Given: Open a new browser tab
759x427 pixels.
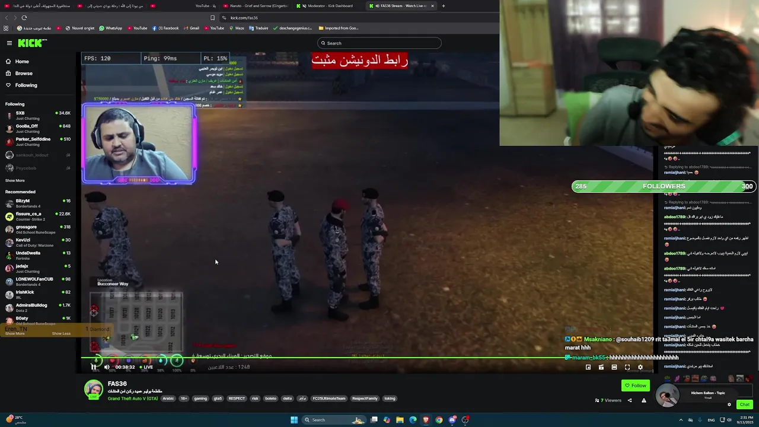Looking at the screenshot, I should (x=444, y=6).
